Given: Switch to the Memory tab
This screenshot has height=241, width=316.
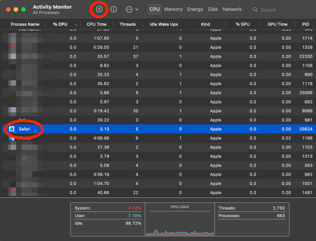Looking at the screenshot, I should (173, 9).
